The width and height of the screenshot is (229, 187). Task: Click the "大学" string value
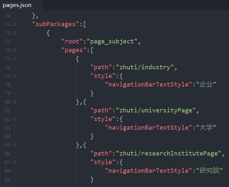click(x=206, y=128)
